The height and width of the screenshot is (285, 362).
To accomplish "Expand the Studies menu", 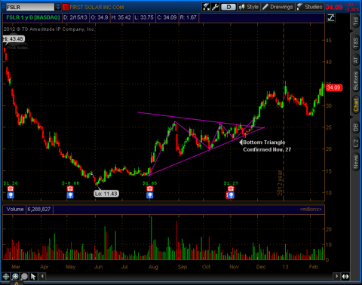I will point(309,7).
